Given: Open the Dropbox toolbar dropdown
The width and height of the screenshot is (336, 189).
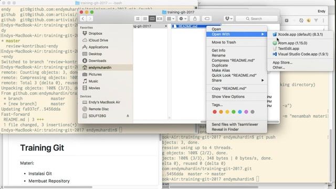Looking at the screenshot, I should click(x=229, y=19).
